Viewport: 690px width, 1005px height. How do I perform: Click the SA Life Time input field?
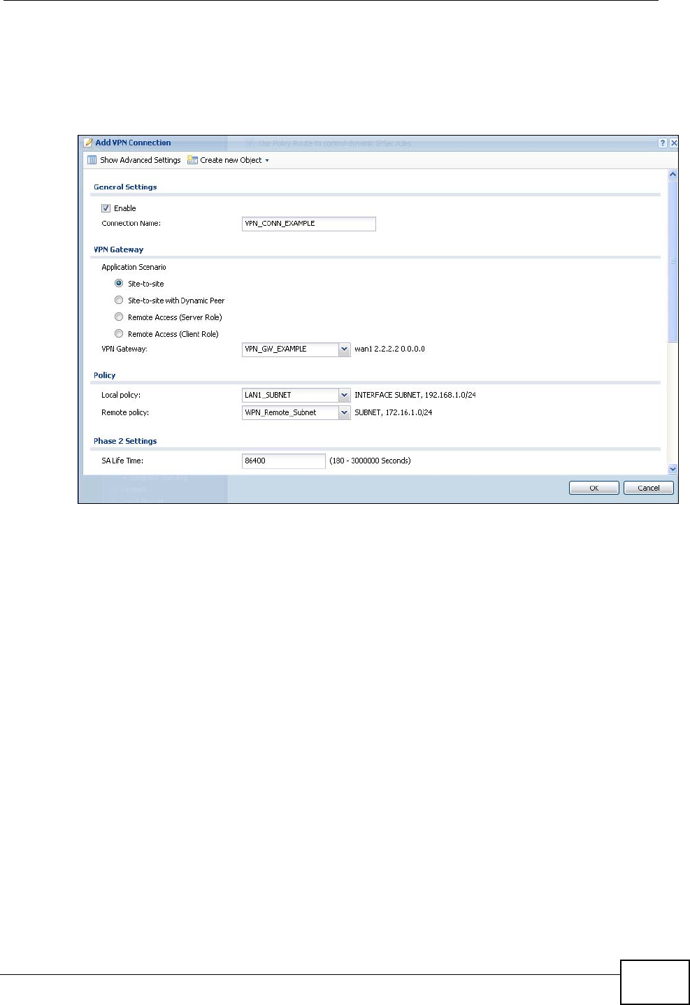click(284, 461)
